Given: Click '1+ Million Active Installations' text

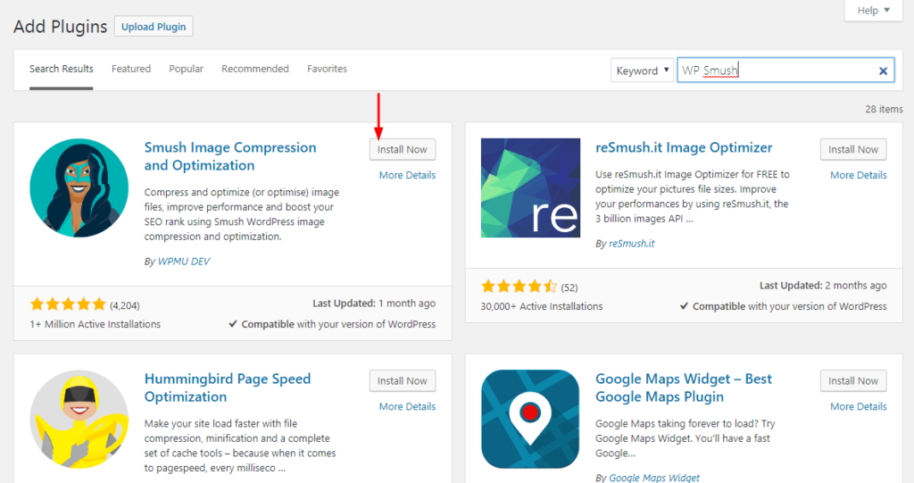Looking at the screenshot, I should [95, 324].
